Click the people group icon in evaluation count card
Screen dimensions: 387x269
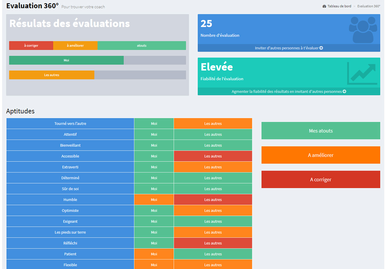point(363,29)
